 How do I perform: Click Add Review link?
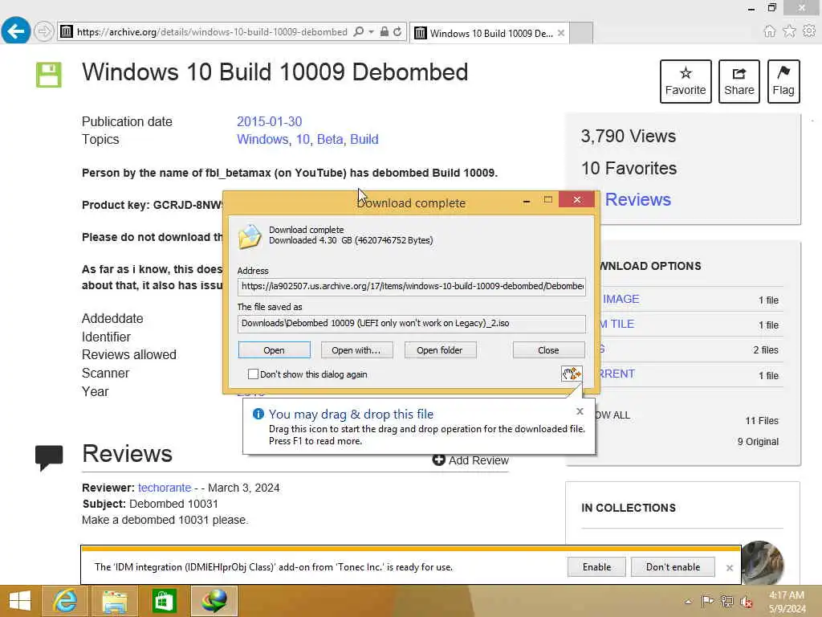(470, 460)
